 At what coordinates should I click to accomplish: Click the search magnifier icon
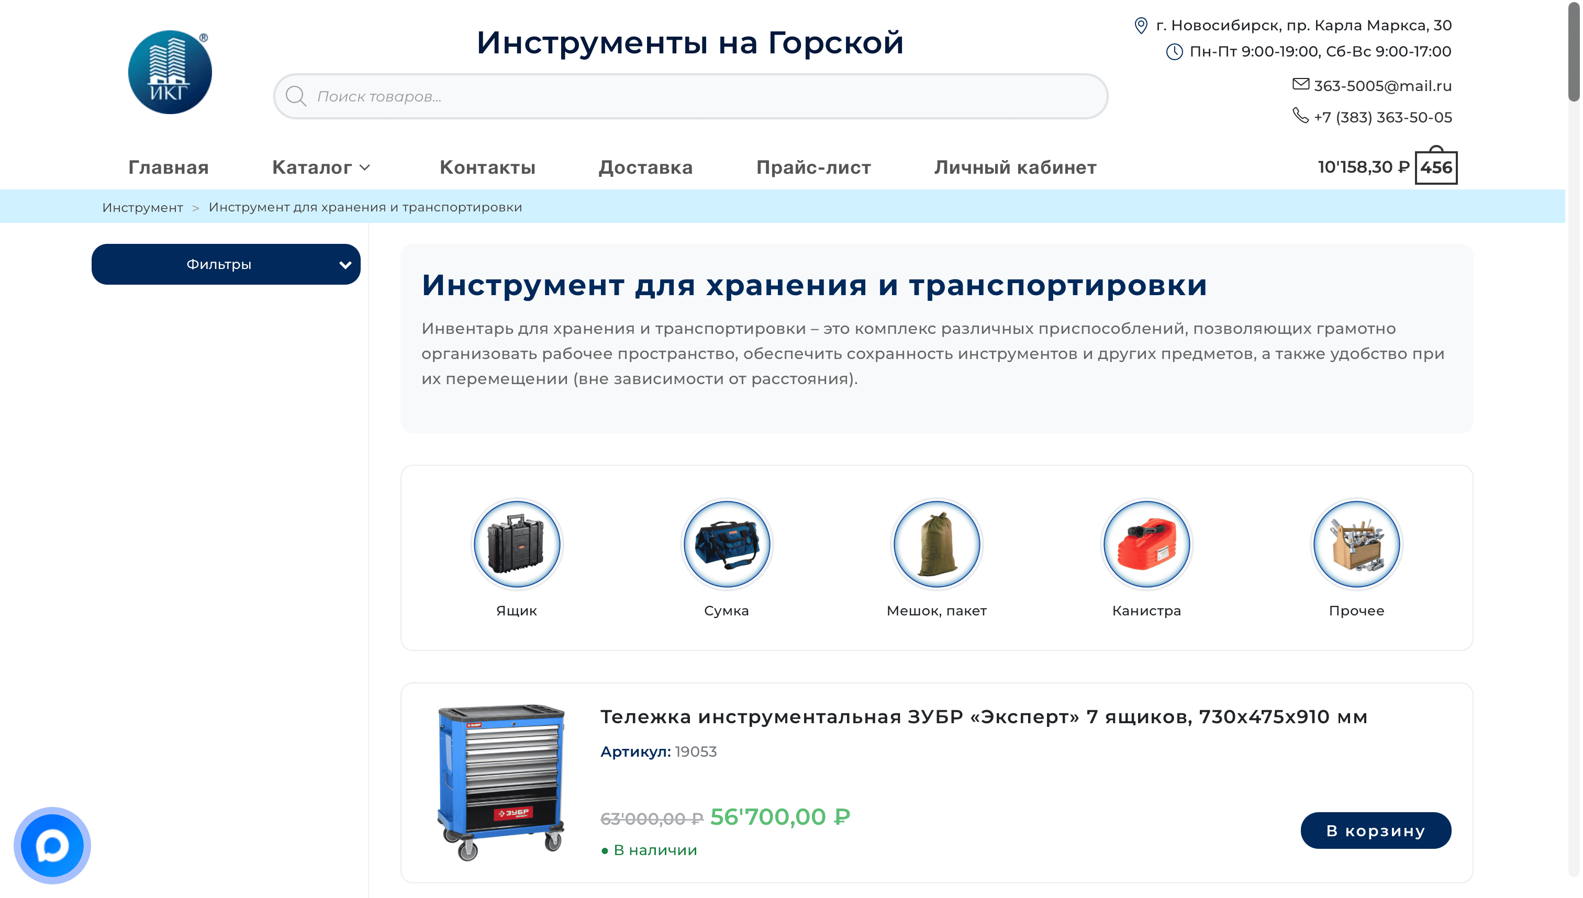[x=296, y=96]
